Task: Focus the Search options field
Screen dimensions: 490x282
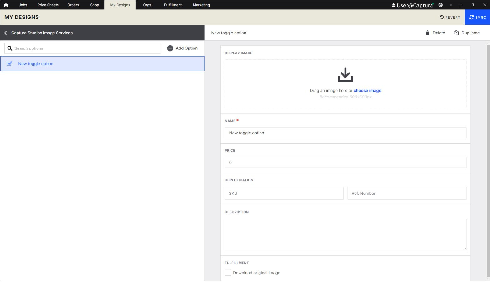Action: pyautogui.click(x=83, y=48)
